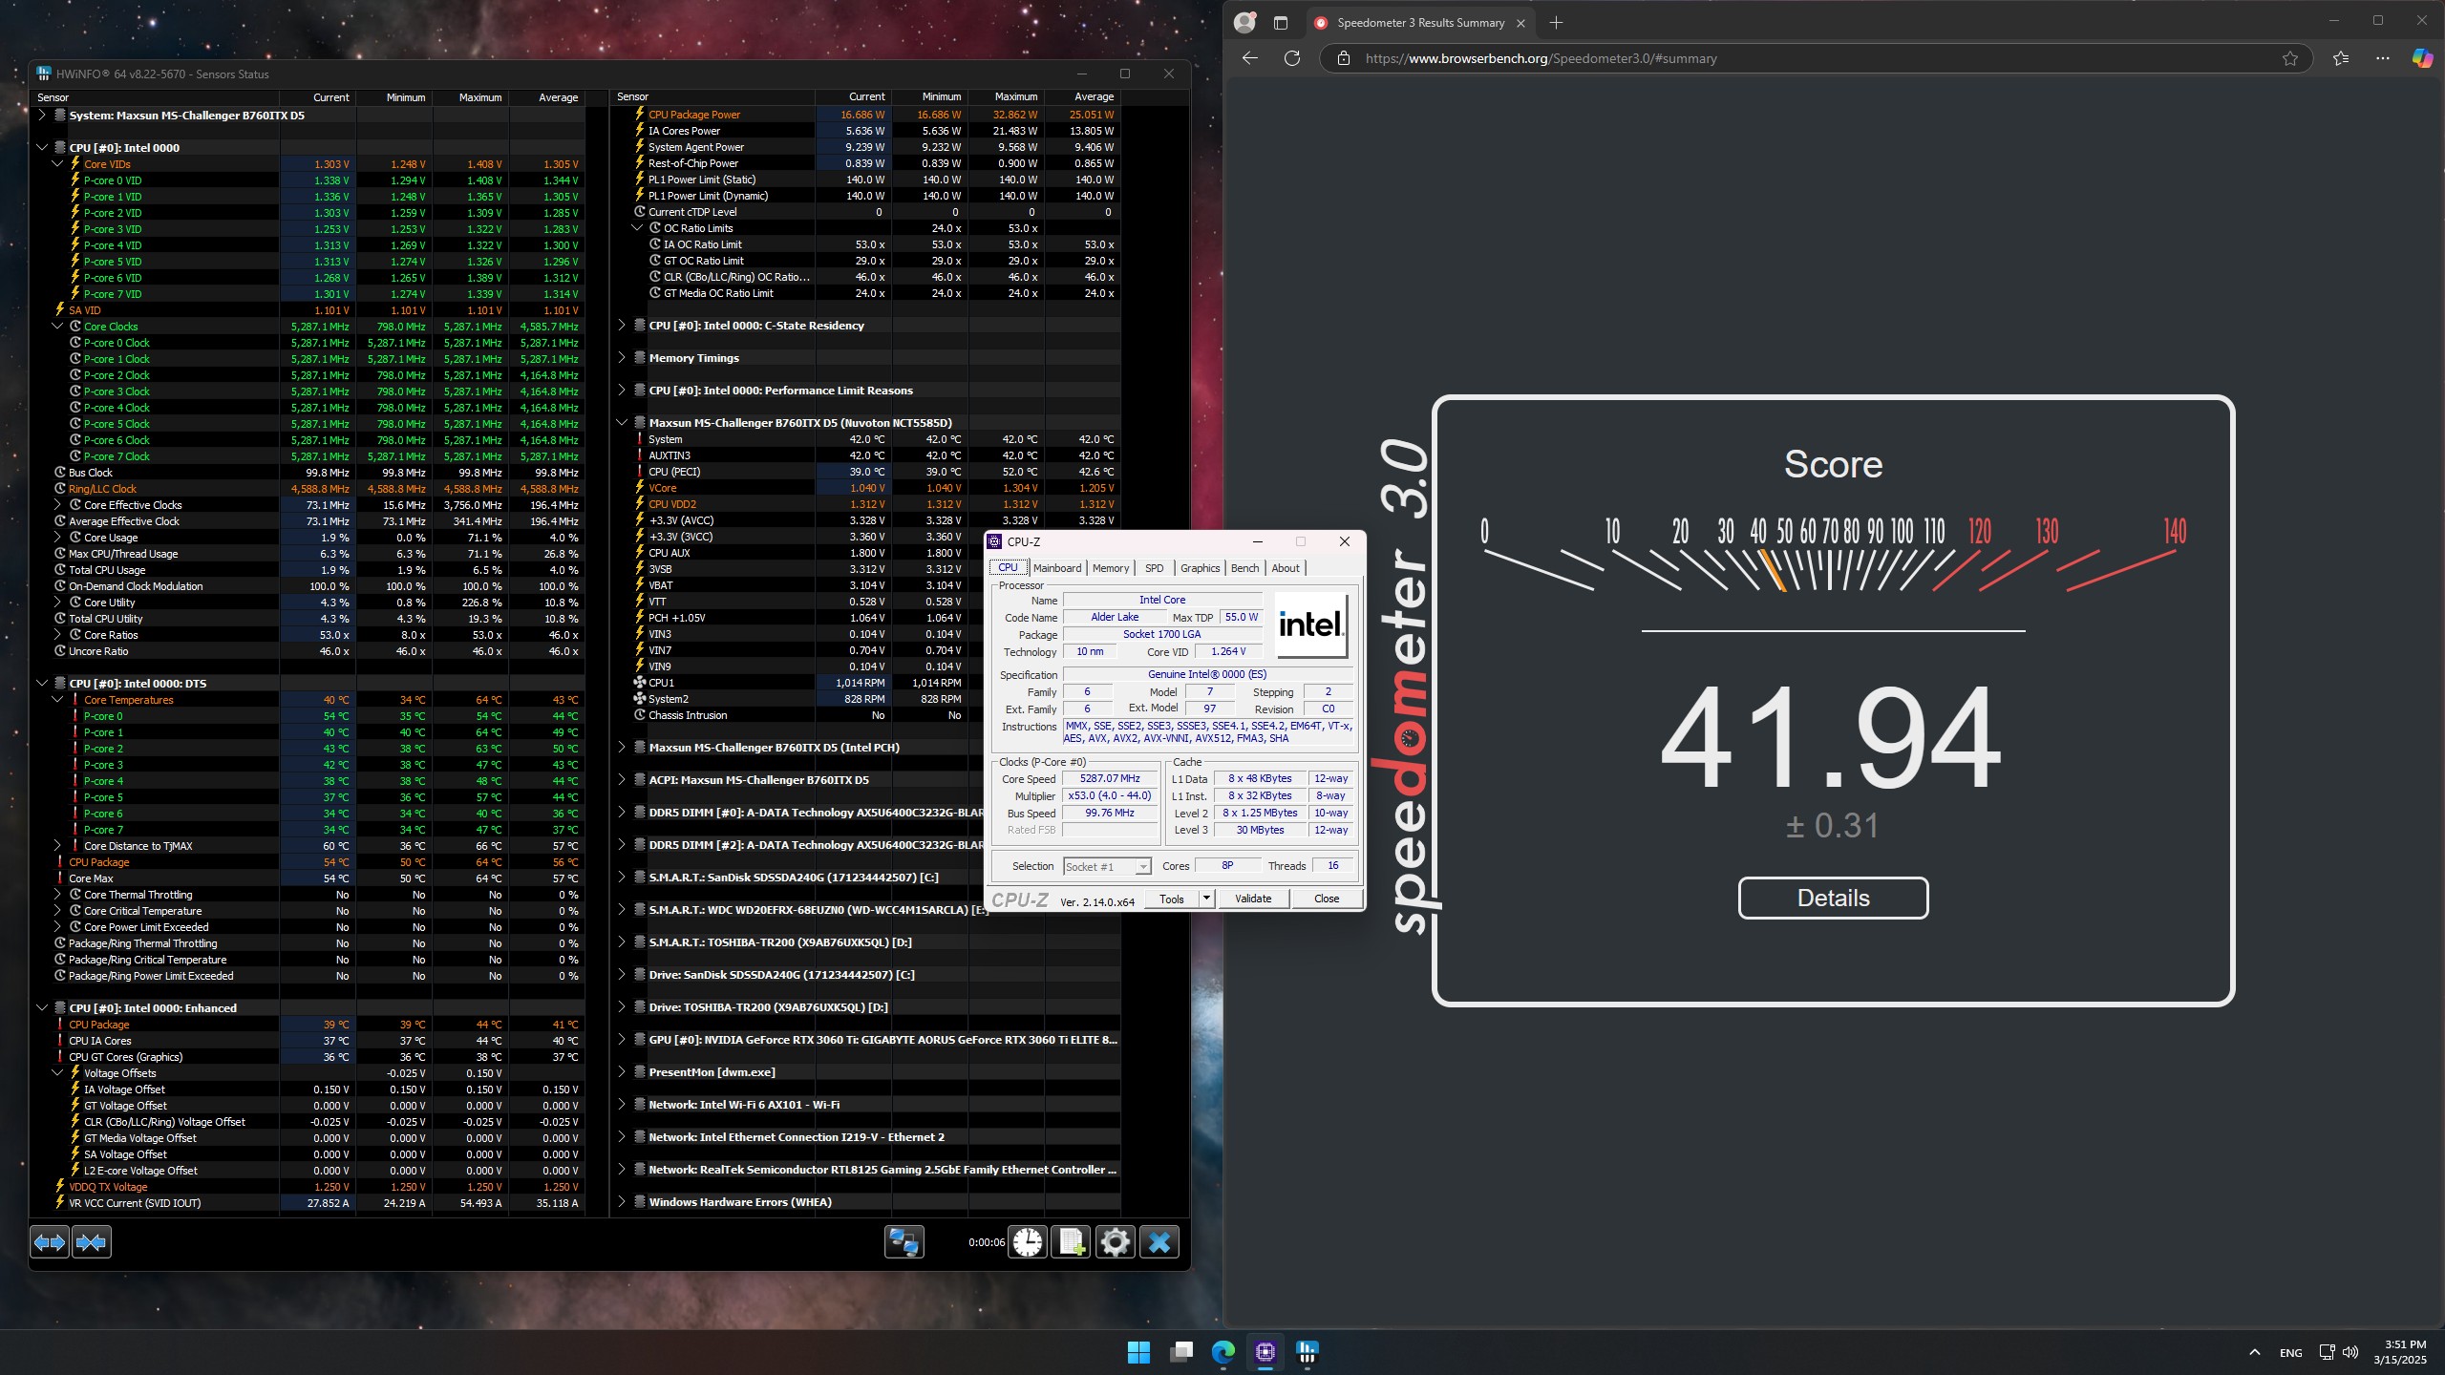Open Edge Copilot sidebar icon

click(2422, 58)
